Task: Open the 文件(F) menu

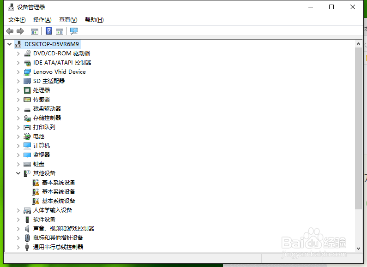Action: (x=17, y=20)
